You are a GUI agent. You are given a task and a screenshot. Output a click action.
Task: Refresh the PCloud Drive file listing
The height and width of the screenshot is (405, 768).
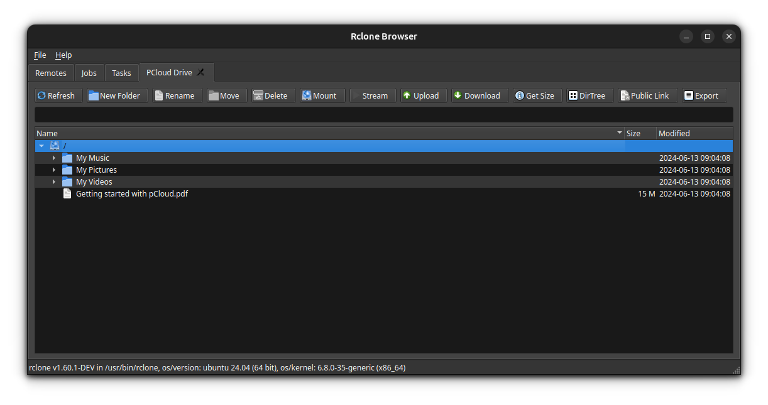pos(58,95)
